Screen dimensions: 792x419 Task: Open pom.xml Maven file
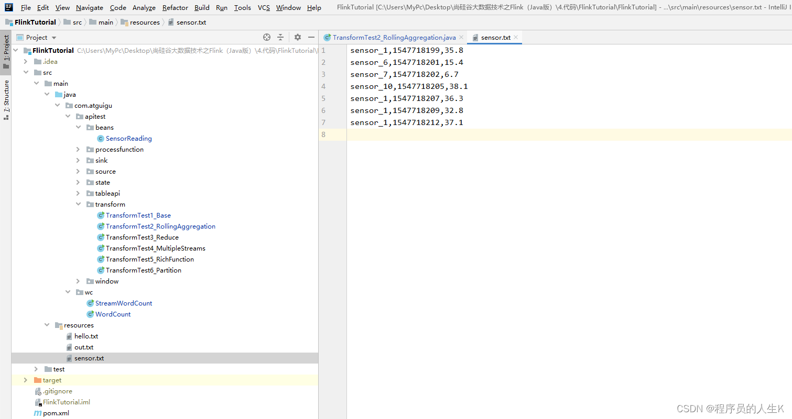[56, 413]
